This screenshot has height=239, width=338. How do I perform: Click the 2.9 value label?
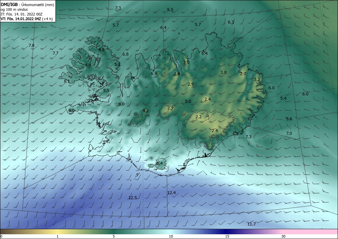click(191, 84)
